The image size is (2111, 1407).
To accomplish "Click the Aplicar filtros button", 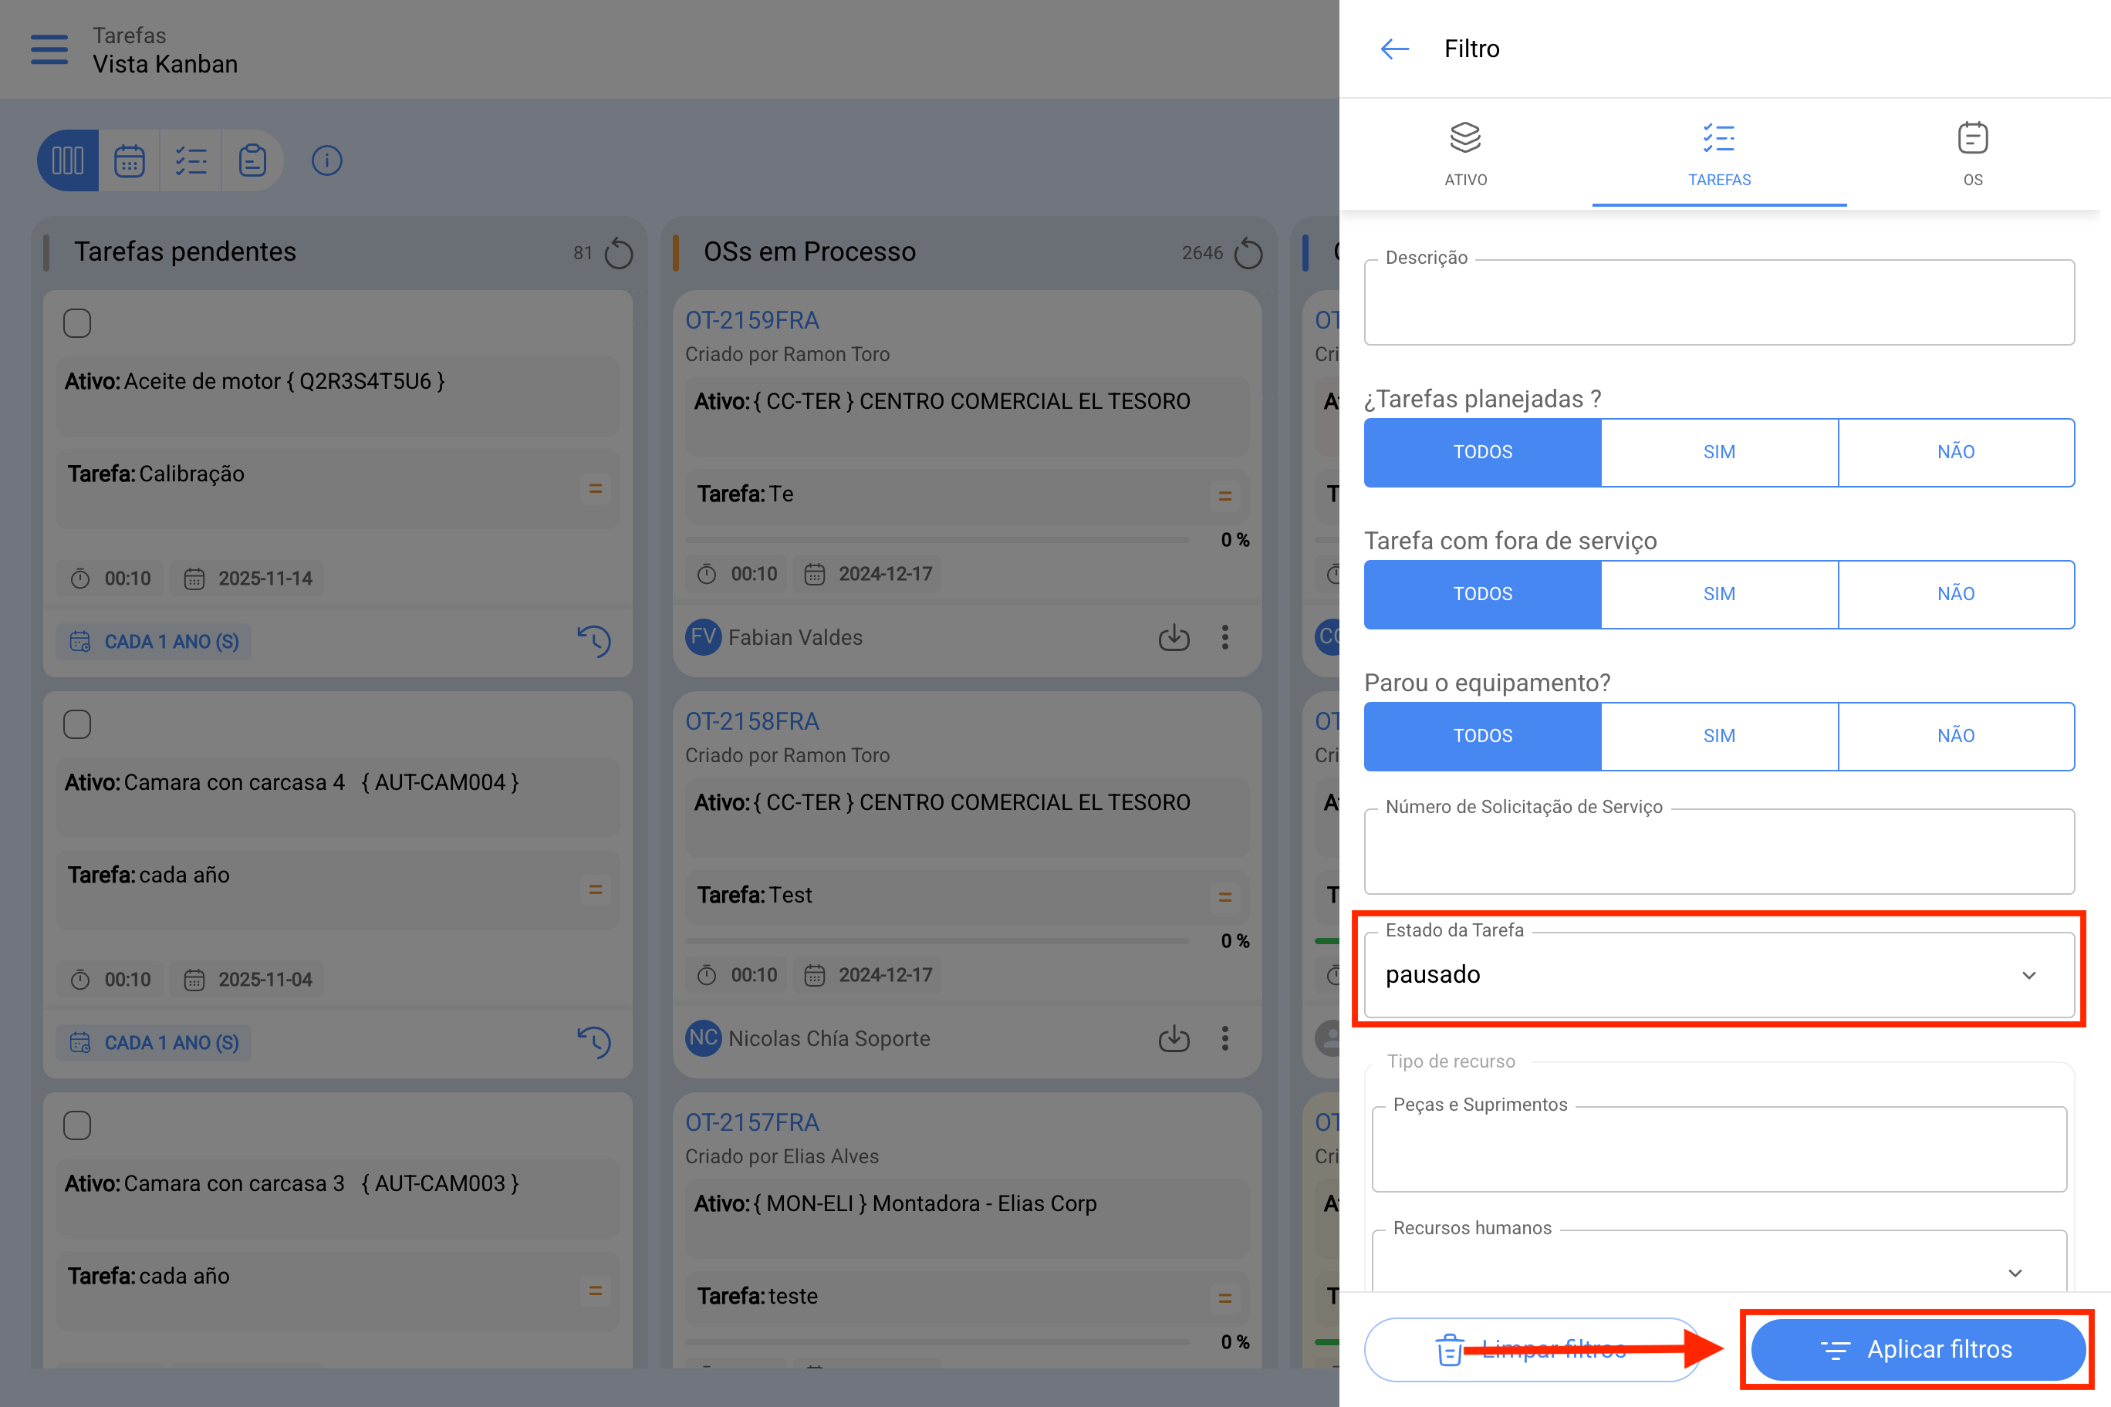I will (x=1917, y=1350).
